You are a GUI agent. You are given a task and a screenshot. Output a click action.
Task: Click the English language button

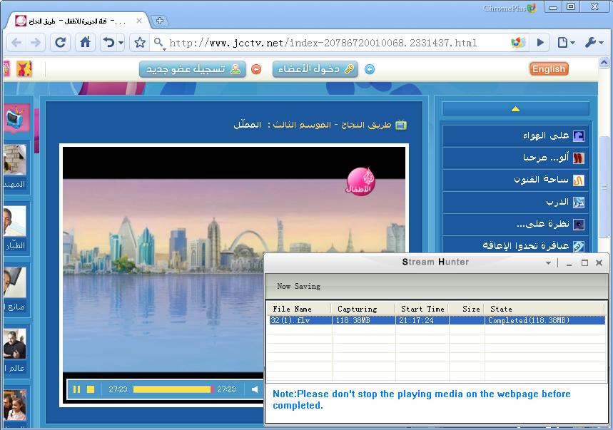(548, 69)
